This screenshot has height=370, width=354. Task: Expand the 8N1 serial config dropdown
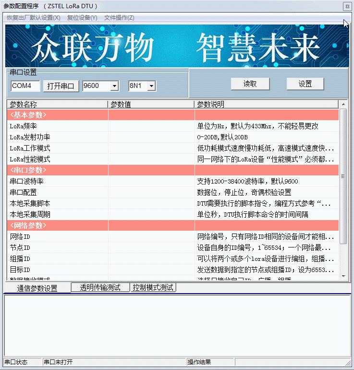[151, 86]
